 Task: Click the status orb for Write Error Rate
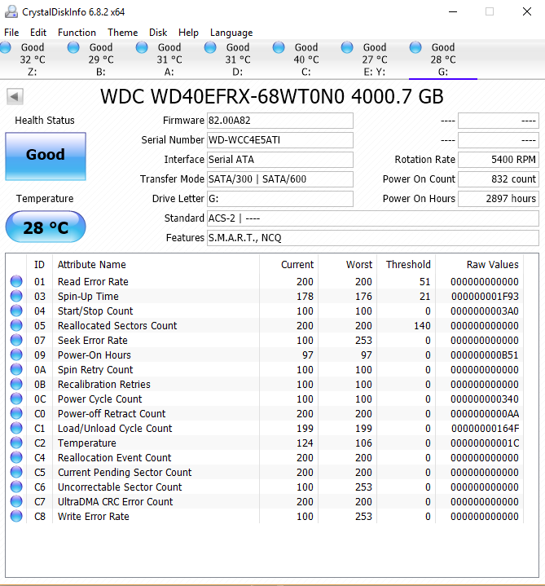pyautogui.click(x=16, y=516)
